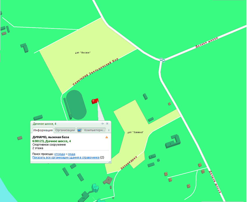This screenshot has height=202, width=247.
Task: Click the отсюда route link
Action: pos(60,154)
